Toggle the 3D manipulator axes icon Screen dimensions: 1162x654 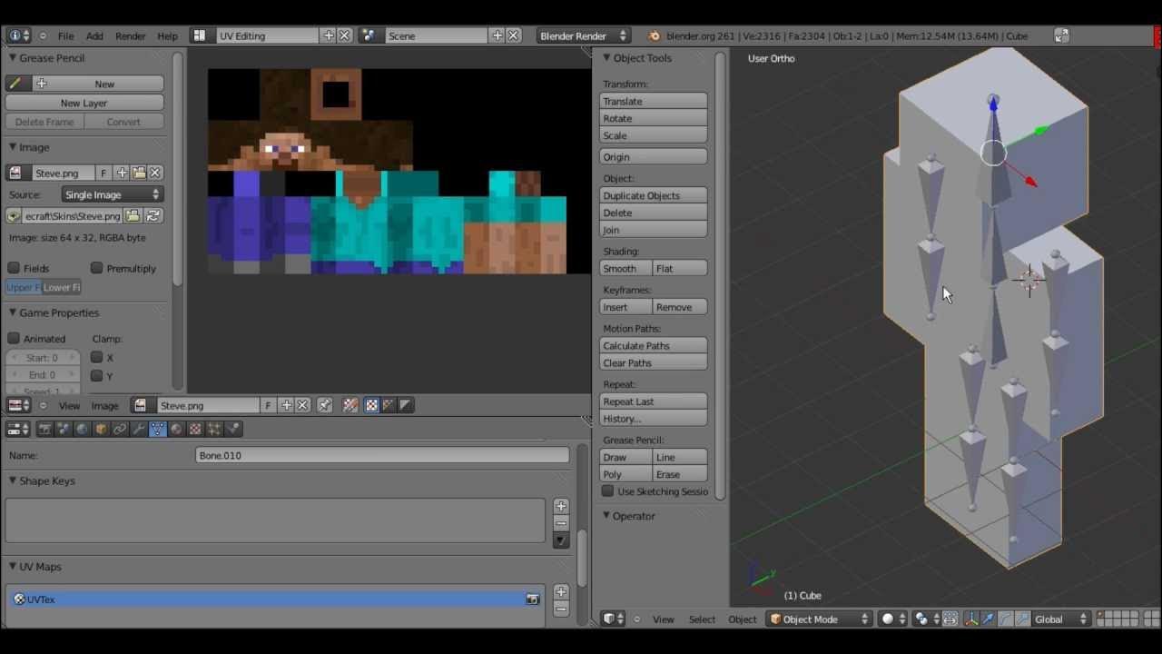[972, 619]
